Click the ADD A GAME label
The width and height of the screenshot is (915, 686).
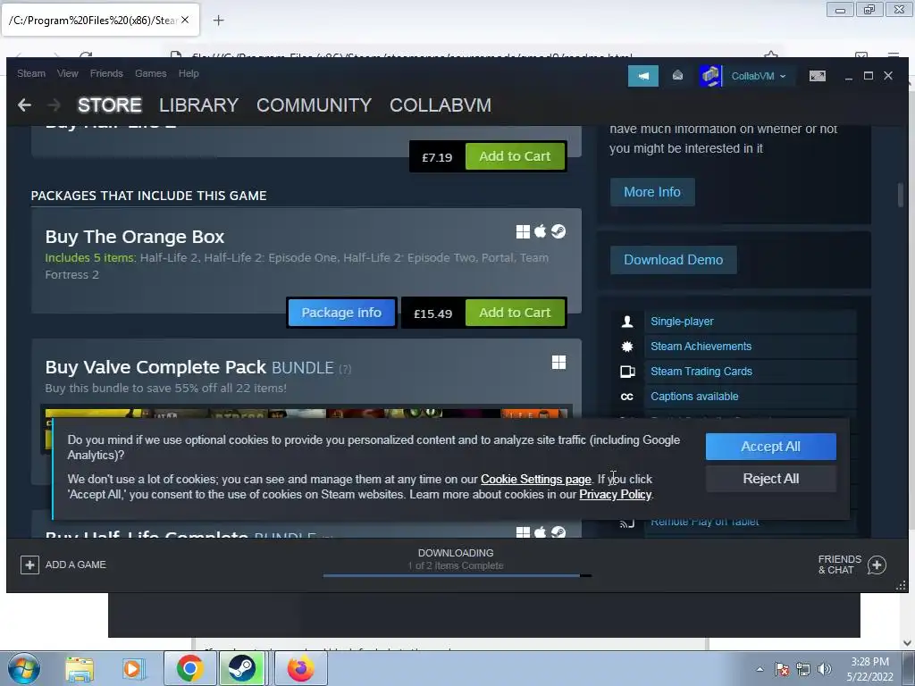click(76, 565)
